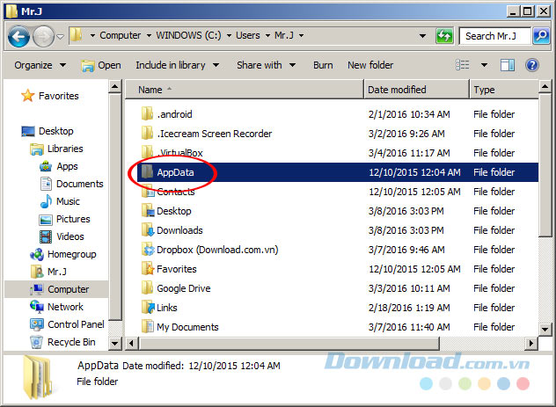
Task: Select the .VirtualBox folder
Action: pyautogui.click(x=172, y=153)
